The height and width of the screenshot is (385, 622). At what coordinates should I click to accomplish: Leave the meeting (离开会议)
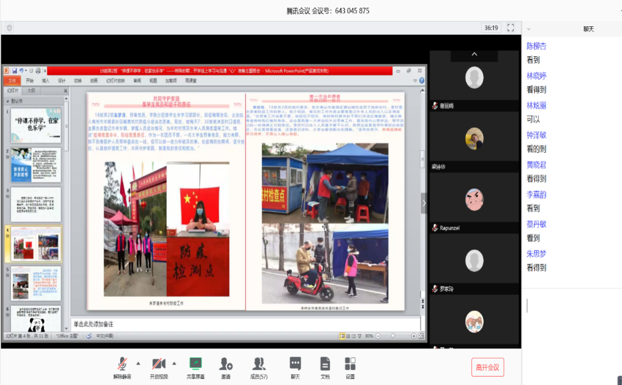pos(487,367)
